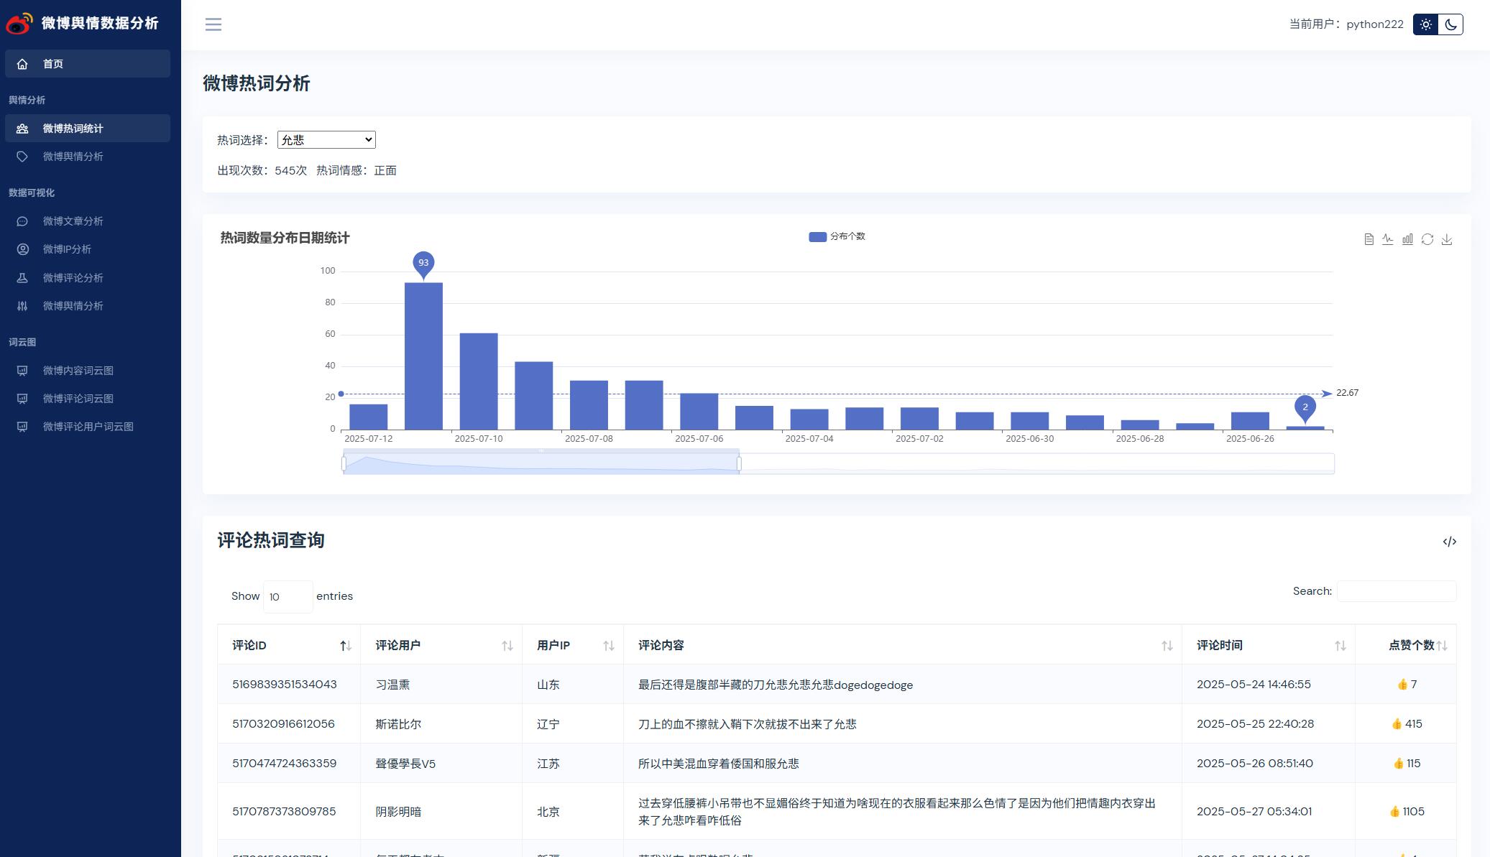Open the 热词选择 dropdown
Image resolution: width=1490 pixels, height=857 pixels.
click(326, 140)
